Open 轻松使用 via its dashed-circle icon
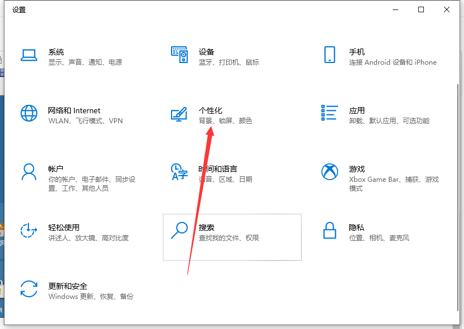Screen dimensions: 464x329 (x=28, y=230)
